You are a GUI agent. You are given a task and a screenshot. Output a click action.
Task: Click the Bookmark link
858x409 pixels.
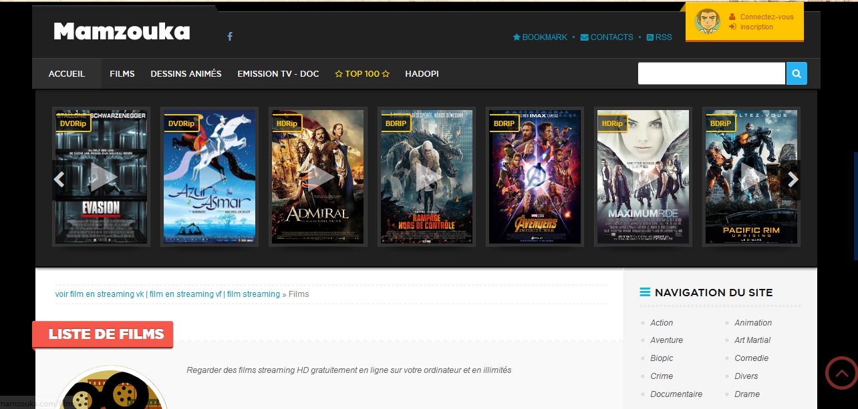540,37
